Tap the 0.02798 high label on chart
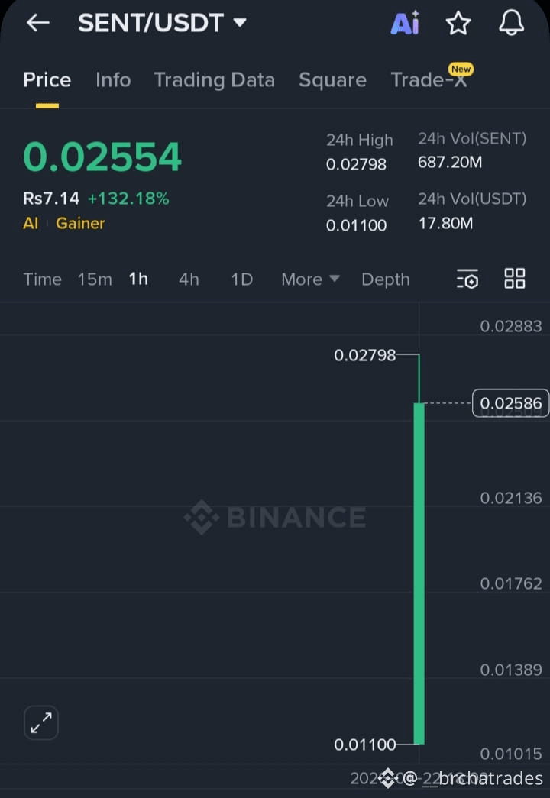 [364, 355]
